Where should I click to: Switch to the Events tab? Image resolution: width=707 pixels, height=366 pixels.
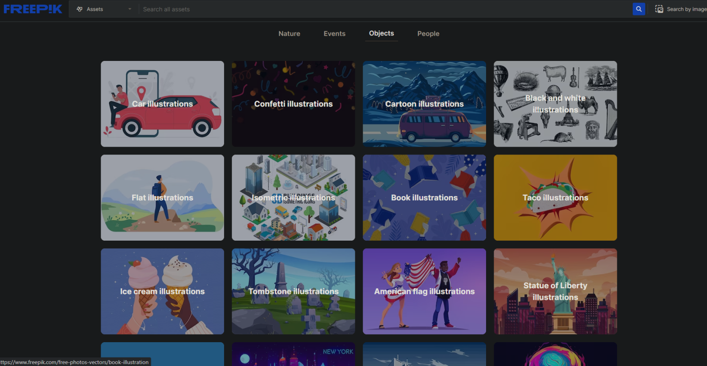(x=334, y=34)
